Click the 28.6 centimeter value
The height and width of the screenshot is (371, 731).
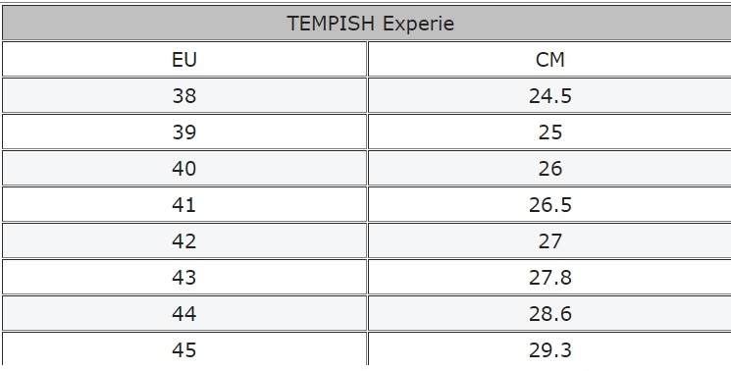(x=550, y=314)
